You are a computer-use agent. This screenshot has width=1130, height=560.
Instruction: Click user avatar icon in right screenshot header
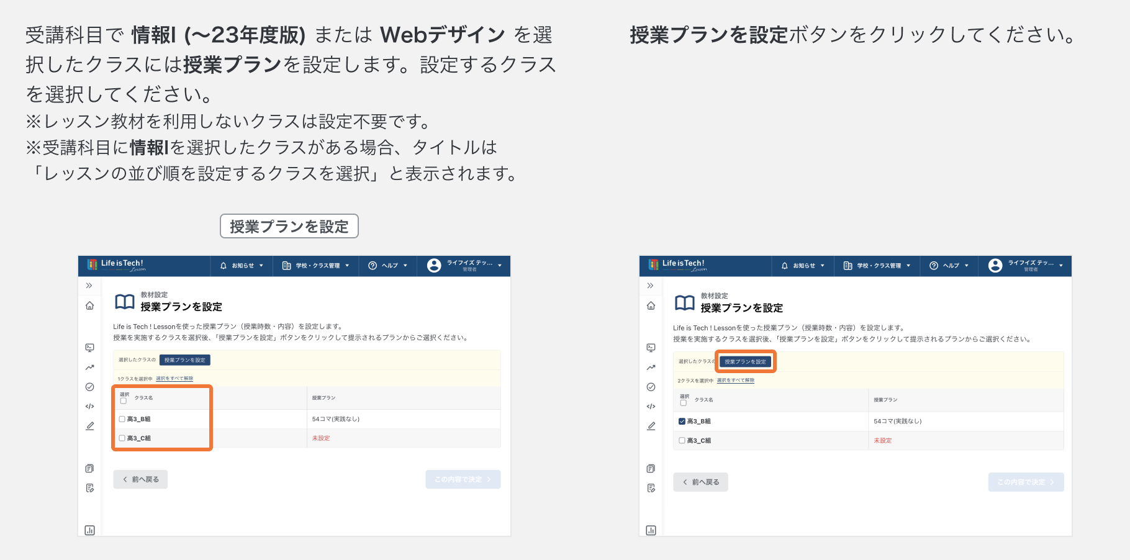click(995, 266)
